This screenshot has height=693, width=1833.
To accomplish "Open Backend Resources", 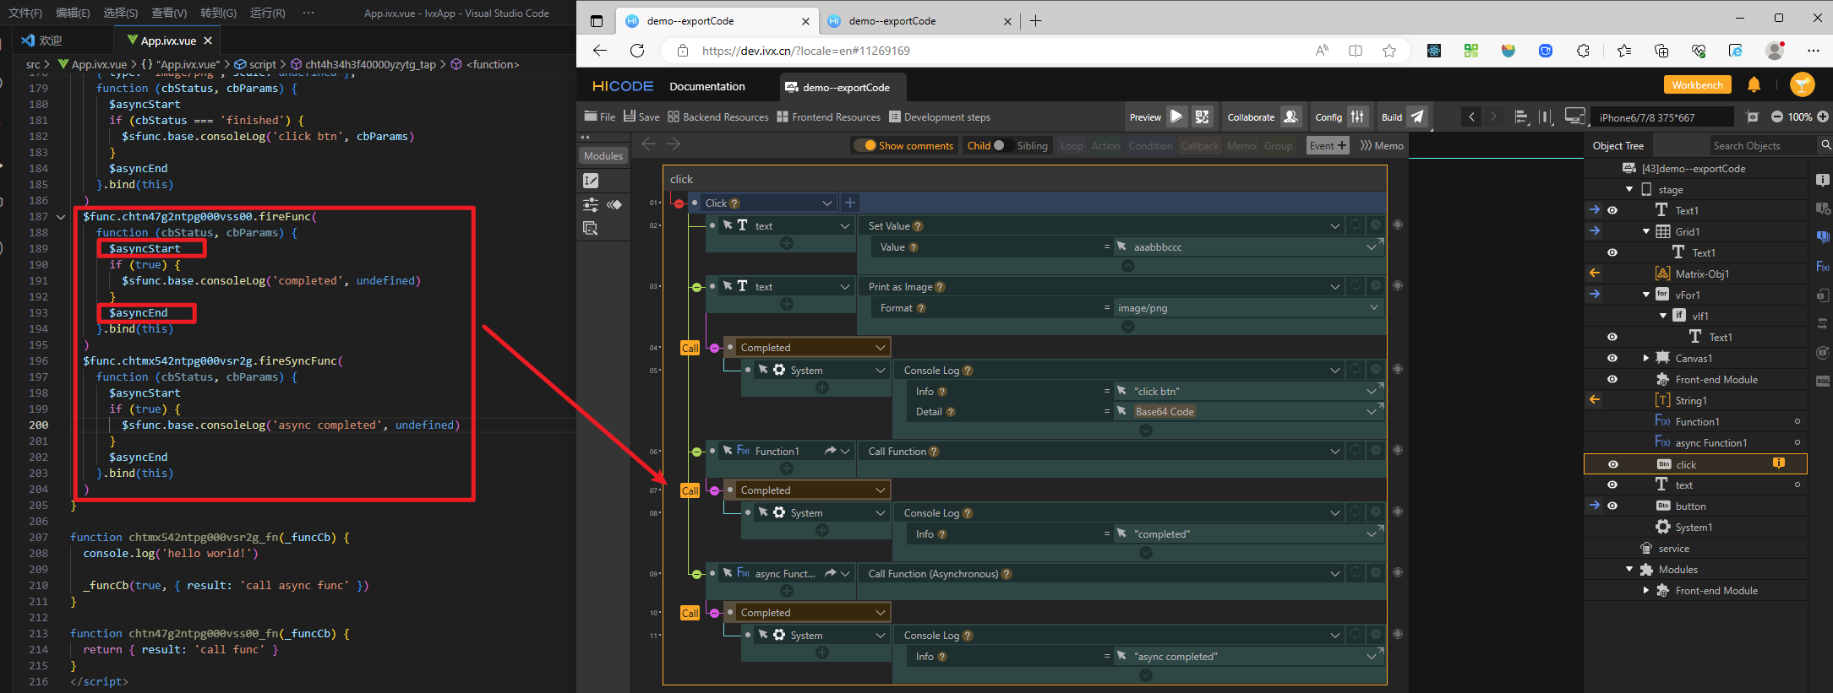I will 717,116.
